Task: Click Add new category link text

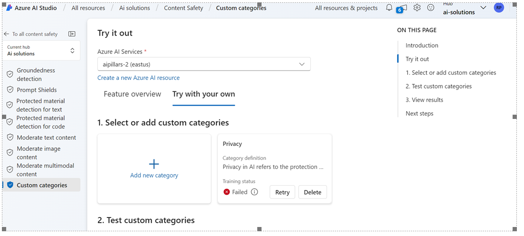Action: click(154, 175)
